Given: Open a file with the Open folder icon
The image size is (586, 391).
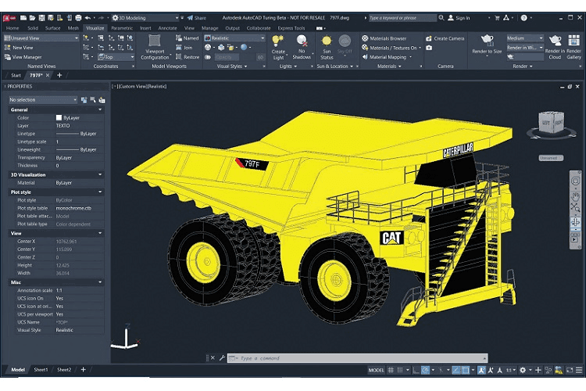Looking at the screenshot, I should (32, 17).
